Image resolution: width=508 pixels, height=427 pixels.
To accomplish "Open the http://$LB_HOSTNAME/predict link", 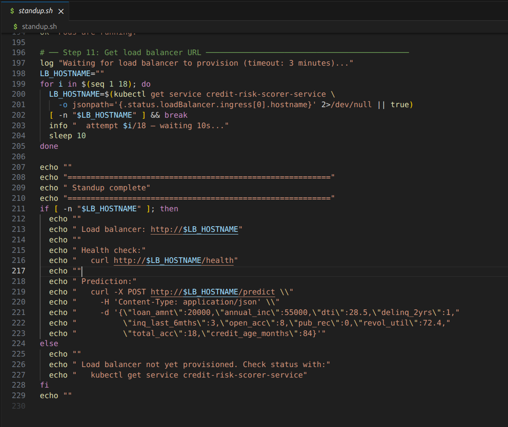I will tap(212, 292).
